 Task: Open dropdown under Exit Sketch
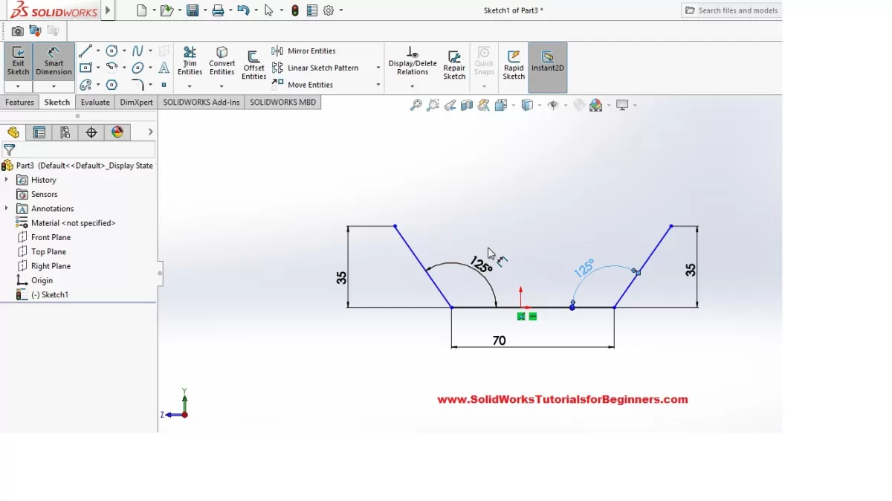click(x=18, y=87)
